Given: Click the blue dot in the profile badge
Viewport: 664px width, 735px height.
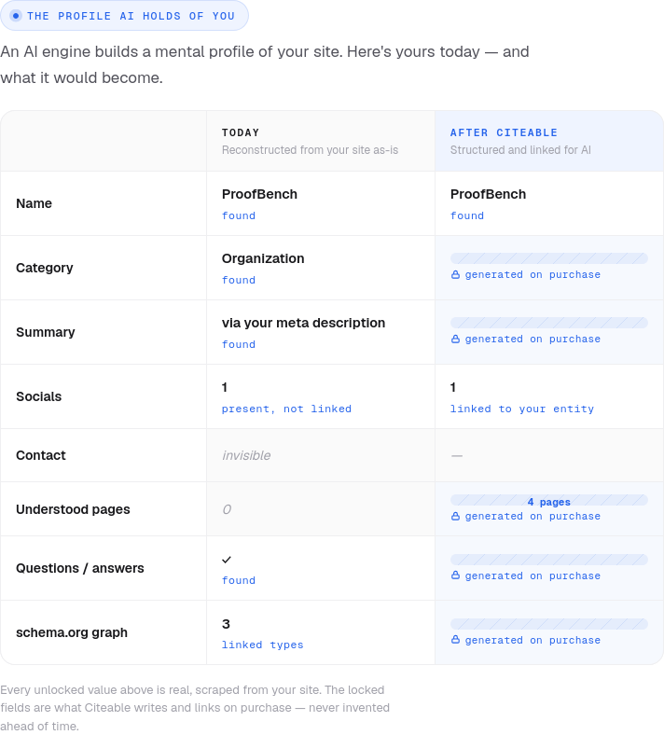Looking at the screenshot, I should pos(16,16).
